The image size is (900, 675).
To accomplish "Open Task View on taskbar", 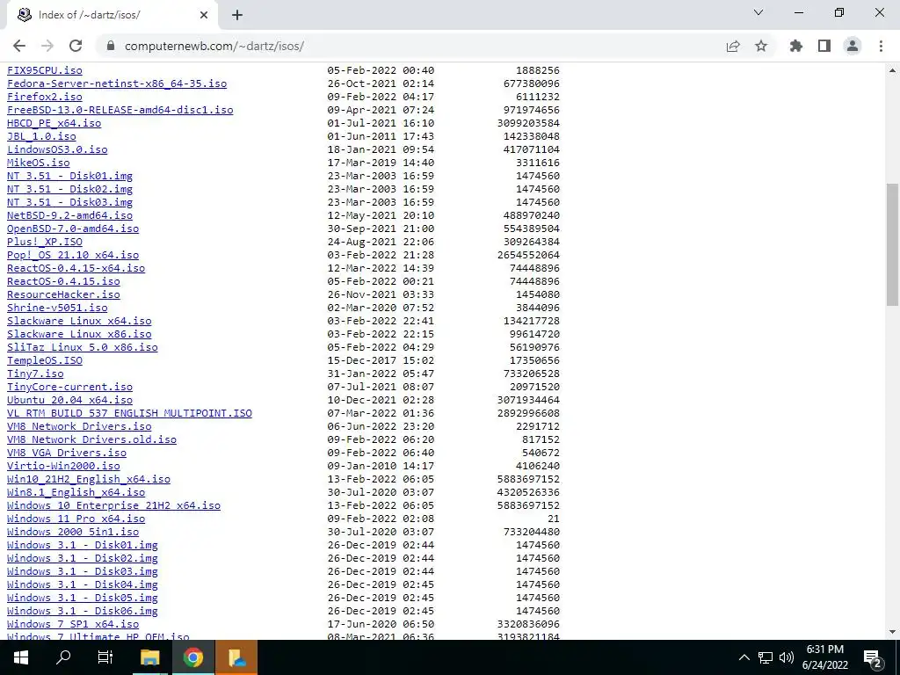I will (105, 657).
